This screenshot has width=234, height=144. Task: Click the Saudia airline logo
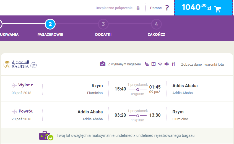coord(16,65)
